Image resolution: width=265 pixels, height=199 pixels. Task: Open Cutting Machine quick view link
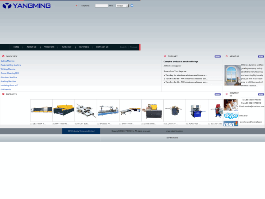tap(8, 61)
